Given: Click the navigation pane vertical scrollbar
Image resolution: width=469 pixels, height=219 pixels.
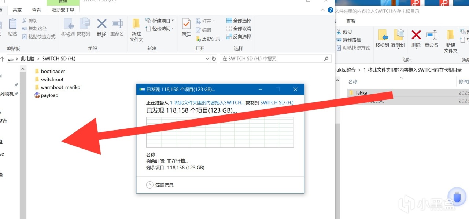Looking at the screenshot, I should tap(23, 142).
